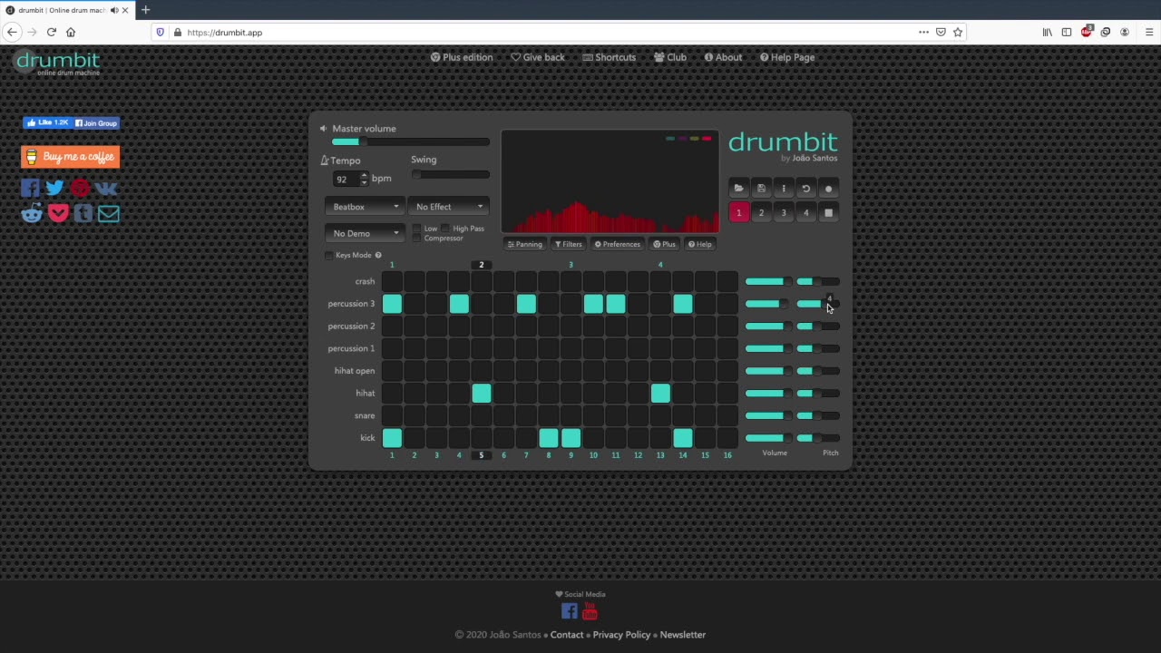Tick the Keys Mode checkbox
The image size is (1161, 653).
(x=328, y=255)
